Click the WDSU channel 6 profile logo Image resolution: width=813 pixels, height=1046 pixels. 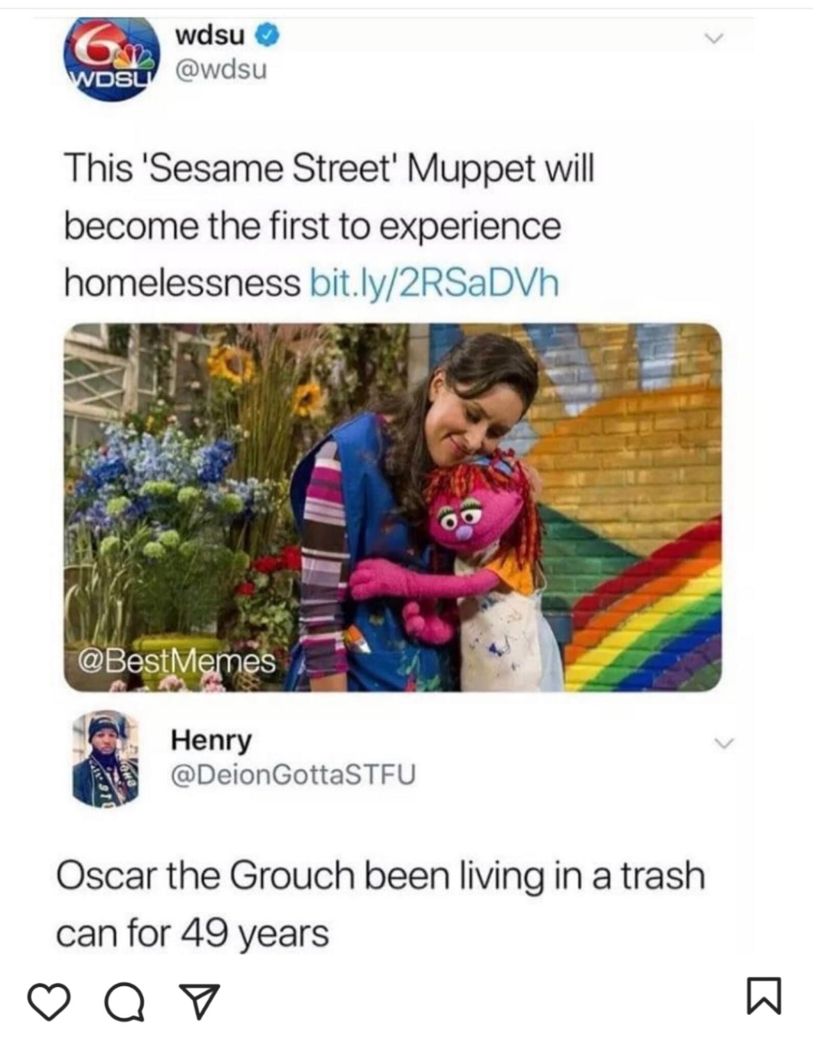pos(111,59)
